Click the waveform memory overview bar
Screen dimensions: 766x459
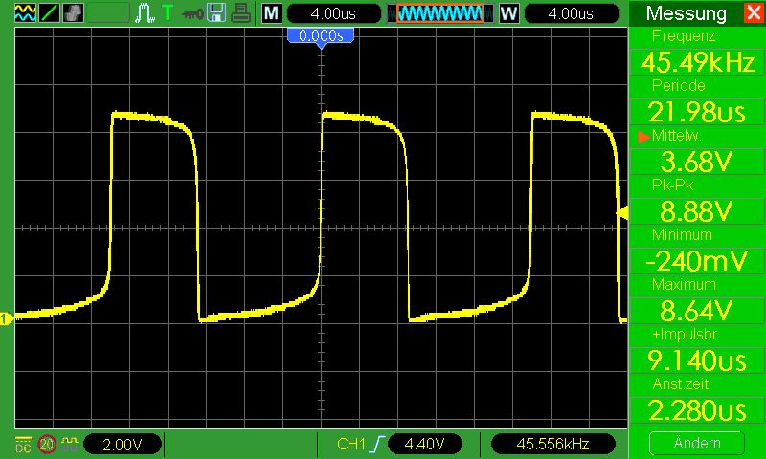(x=439, y=13)
